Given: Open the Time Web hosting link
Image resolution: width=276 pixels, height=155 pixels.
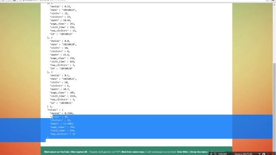Looking at the screenshot, I should point(182,152).
